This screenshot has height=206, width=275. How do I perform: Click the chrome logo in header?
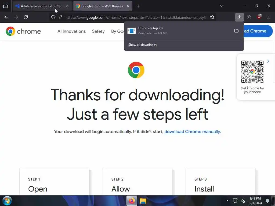point(23,31)
